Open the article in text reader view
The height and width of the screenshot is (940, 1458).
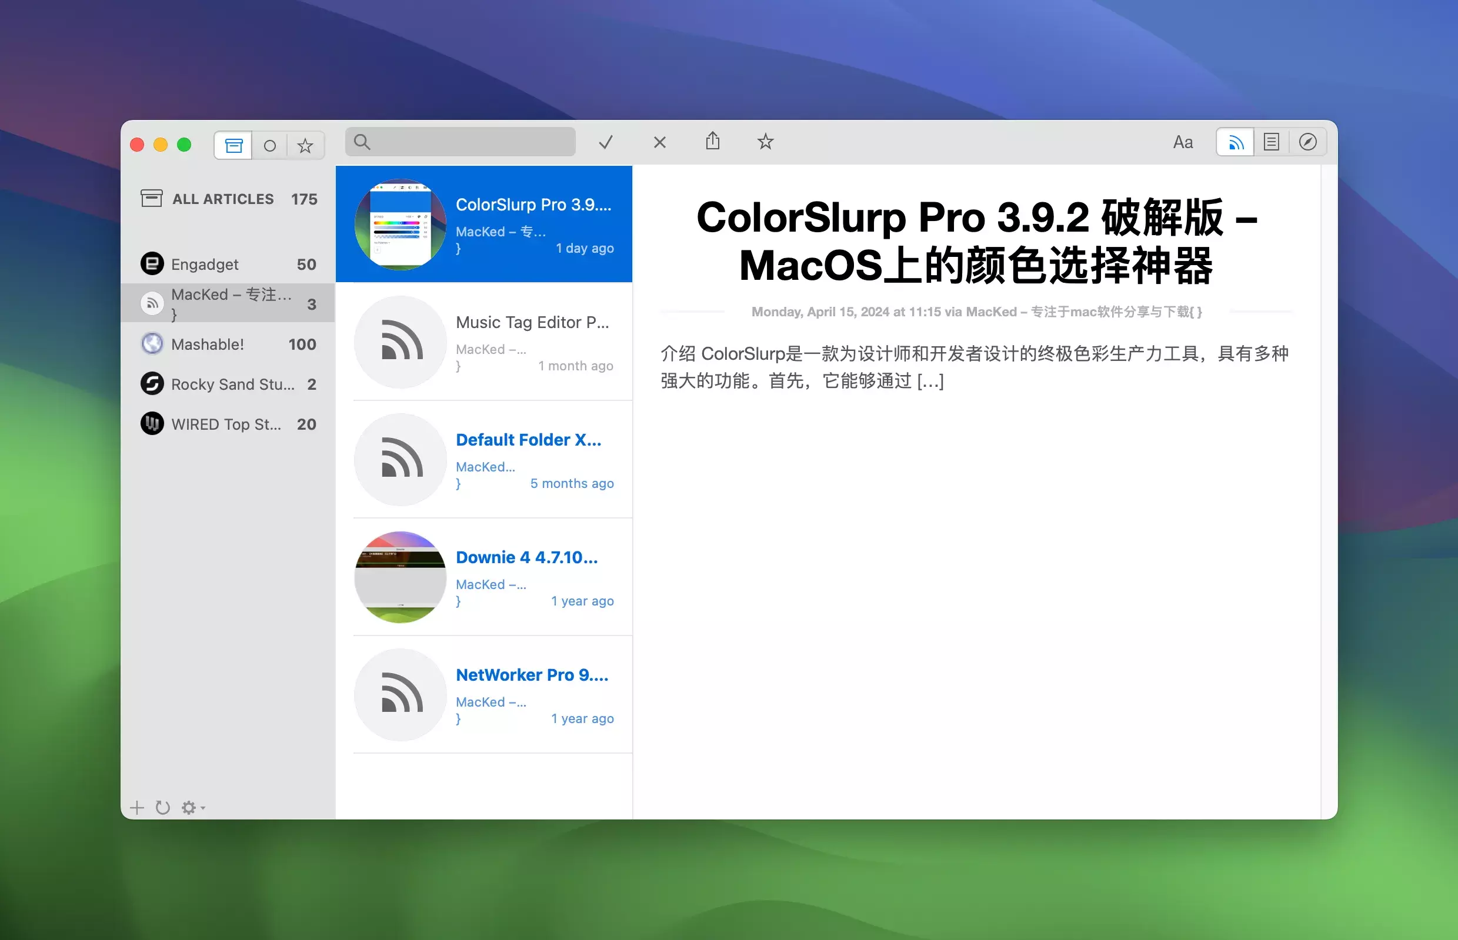tap(1272, 142)
